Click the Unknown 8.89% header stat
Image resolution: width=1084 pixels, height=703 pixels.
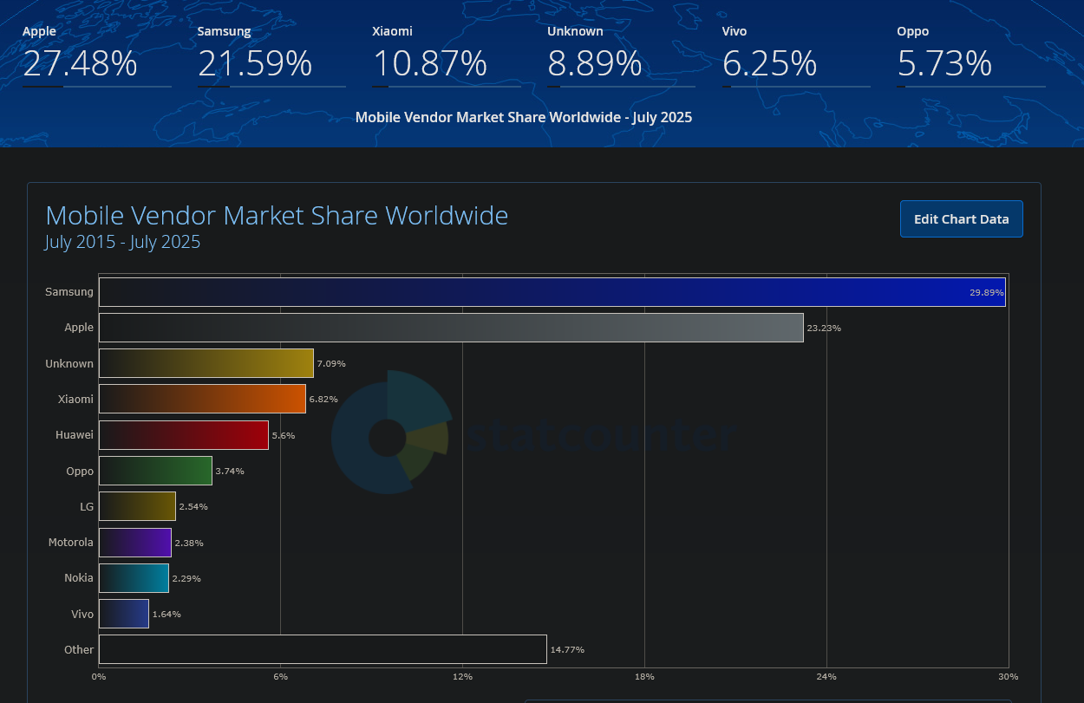tap(622, 55)
